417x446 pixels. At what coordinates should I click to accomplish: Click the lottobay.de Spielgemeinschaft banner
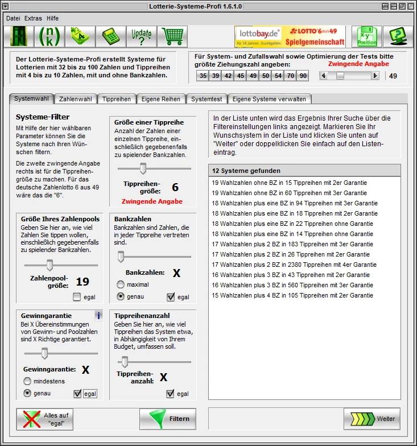[x=290, y=36]
